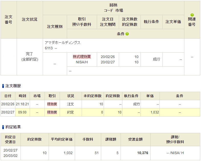
Task: Click the blue marker beside 約定結果 heading
Action: tap(3, 127)
